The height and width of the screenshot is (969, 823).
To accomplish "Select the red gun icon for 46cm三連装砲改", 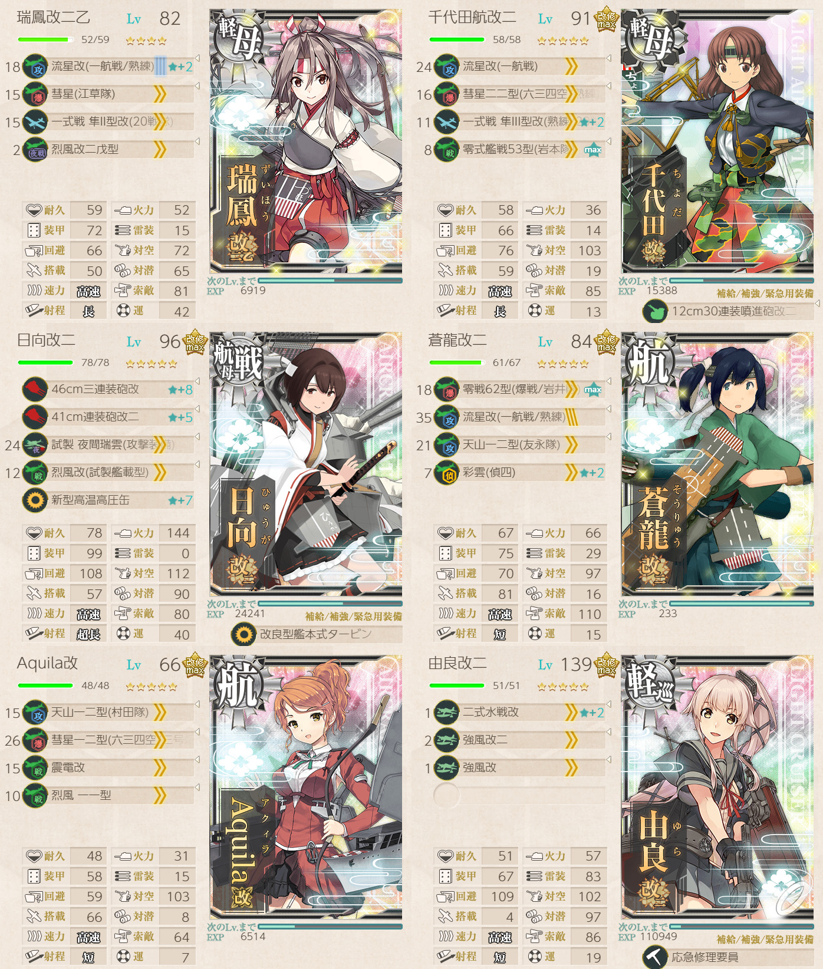I will pos(35,390).
